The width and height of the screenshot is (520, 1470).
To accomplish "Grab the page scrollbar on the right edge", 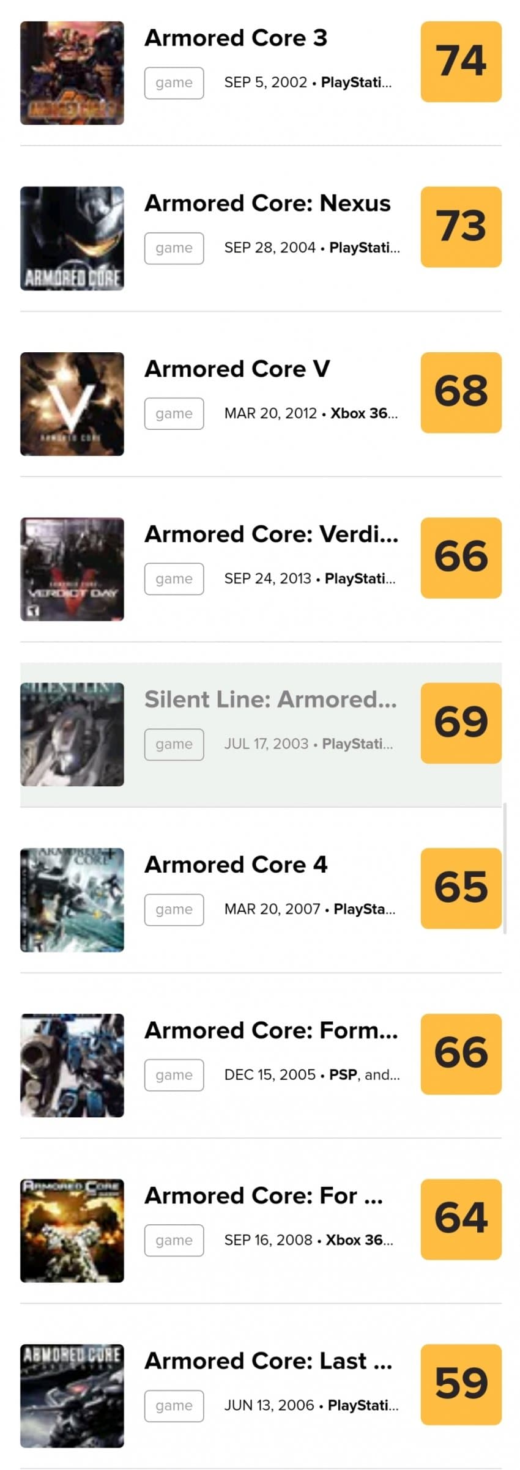I will 505,868.
